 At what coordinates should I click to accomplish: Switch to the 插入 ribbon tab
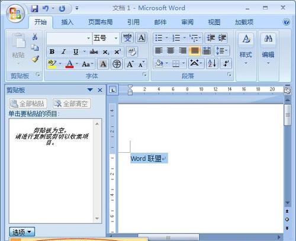67,22
